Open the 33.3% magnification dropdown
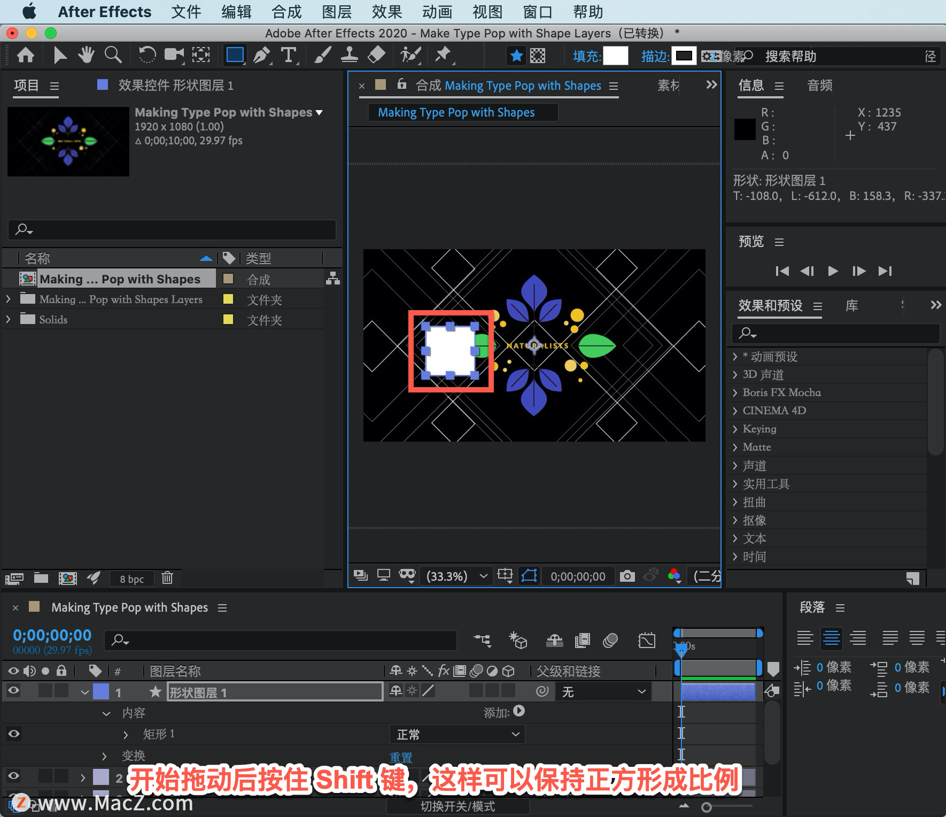 coord(457,576)
